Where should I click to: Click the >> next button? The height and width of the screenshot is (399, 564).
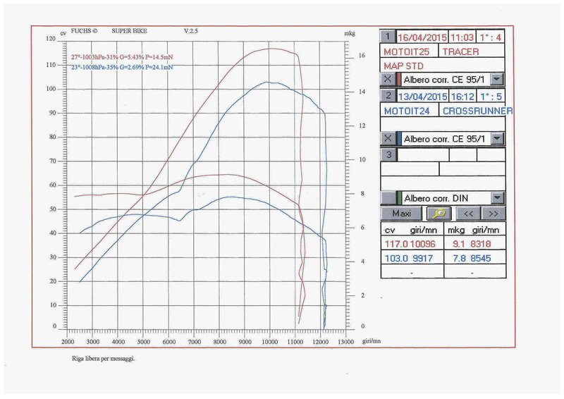point(493,212)
